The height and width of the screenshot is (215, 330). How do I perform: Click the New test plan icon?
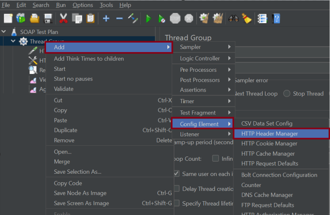click(x=8, y=18)
